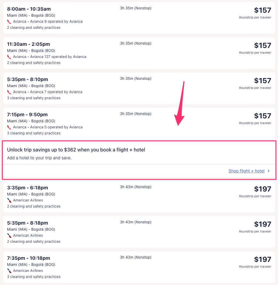Screen dimensions: 278x285
Task: Click the $197 price on 5:35pm American flight
Action: point(263,224)
